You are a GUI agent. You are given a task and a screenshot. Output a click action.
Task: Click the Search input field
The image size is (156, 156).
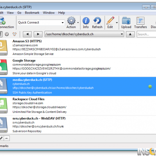click(x=147, y=34)
